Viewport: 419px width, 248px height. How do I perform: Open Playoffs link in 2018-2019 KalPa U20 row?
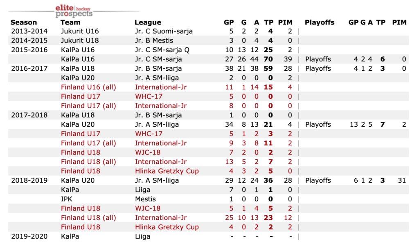click(318, 180)
